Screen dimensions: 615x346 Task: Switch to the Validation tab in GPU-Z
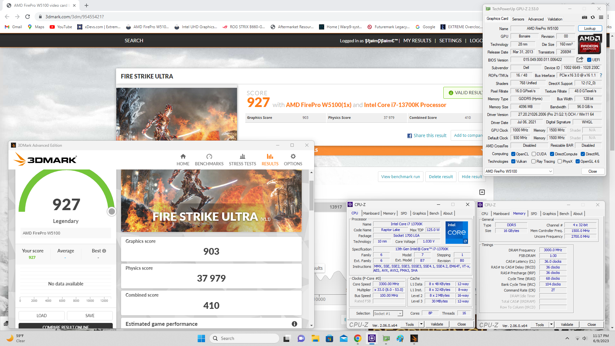click(x=555, y=19)
